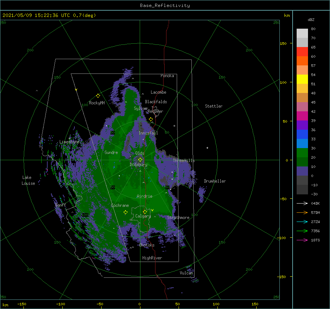Click the Lacombe label

click(x=158, y=92)
